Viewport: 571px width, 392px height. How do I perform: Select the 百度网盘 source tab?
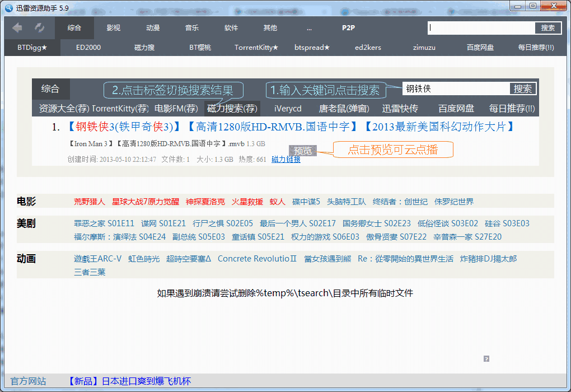480,48
